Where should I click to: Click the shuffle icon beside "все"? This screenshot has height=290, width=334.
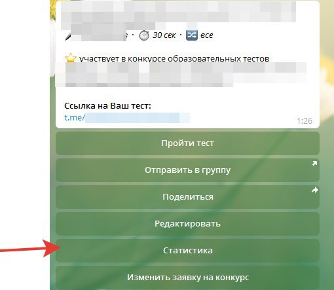pyautogui.click(x=192, y=35)
